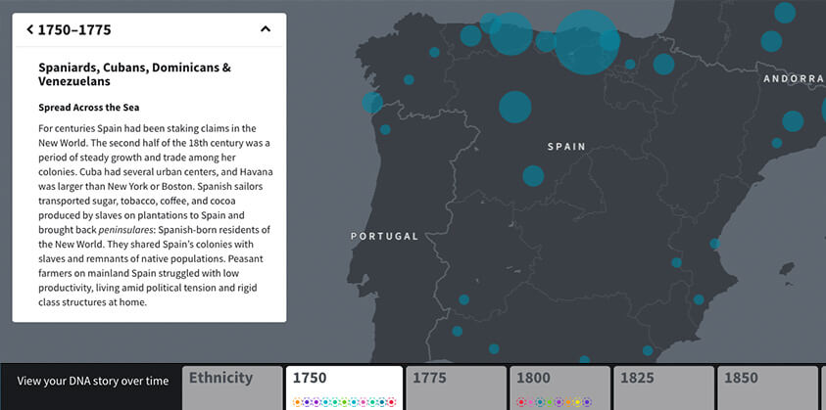Click the PORTUGAL country label on the map
Screen dimensions: 826x410
pyautogui.click(x=384, y=236)
